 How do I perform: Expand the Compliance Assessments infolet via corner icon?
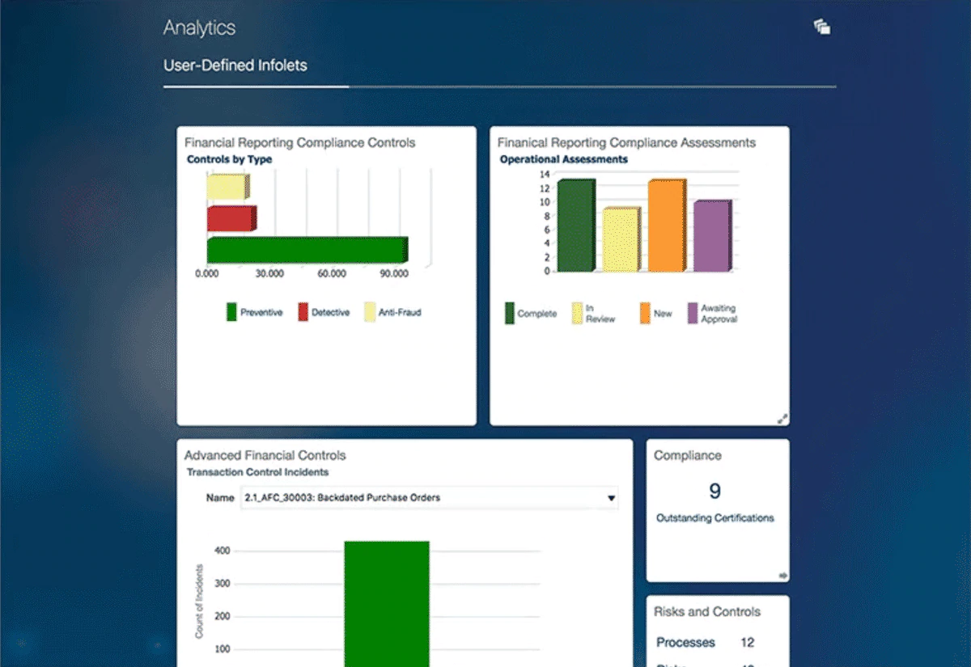782,418
